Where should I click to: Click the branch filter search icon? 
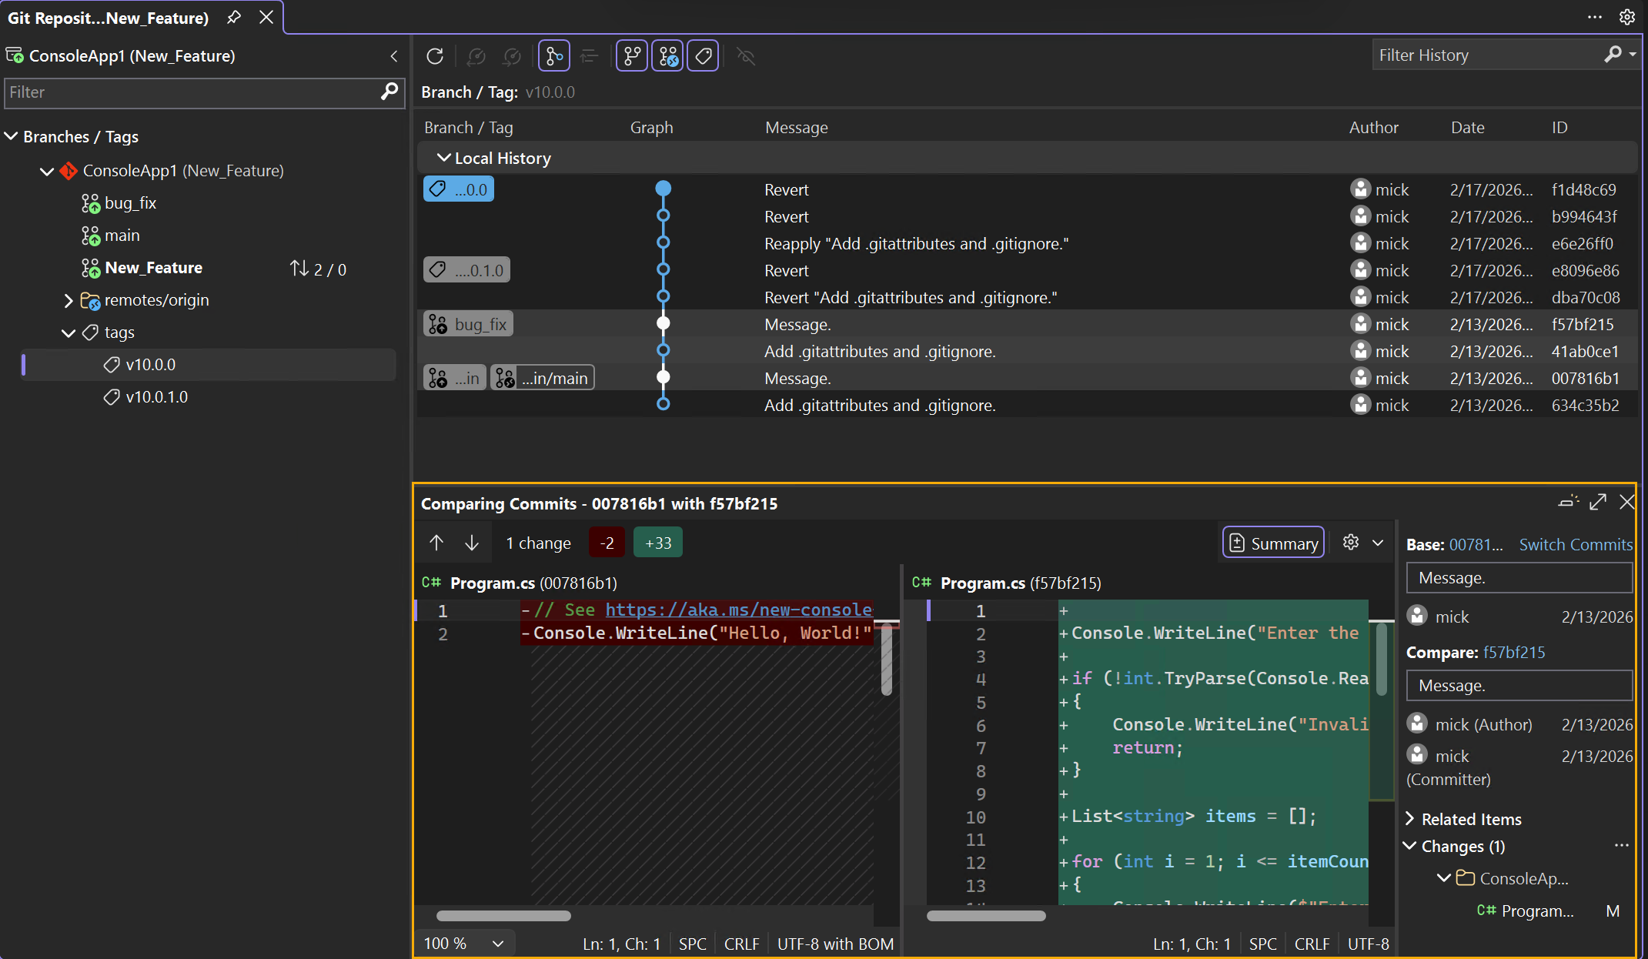[389, 92]
